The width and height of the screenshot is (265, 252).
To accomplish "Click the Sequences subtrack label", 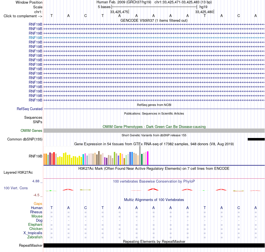I will coord(33,117).
